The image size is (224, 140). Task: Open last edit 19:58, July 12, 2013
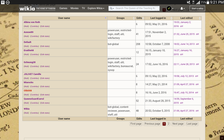point(183,76)
